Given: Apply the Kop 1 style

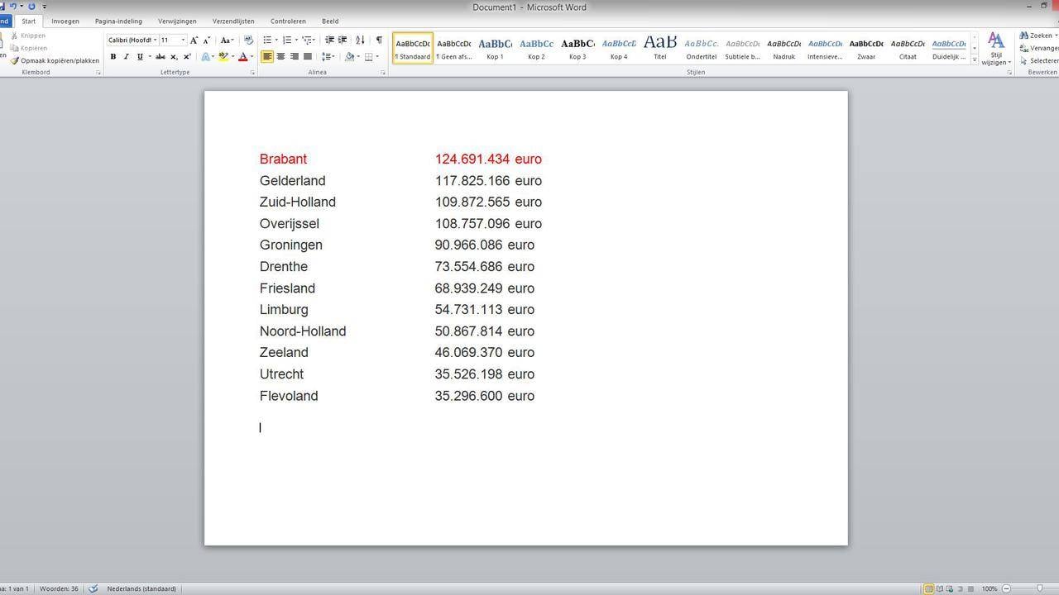Looking at the screenshot, I should (495, 48).
